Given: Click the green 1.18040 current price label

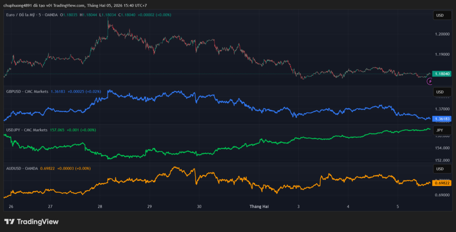Looking at the screenshot, I should pyautogui.click(x=442, y=74).
